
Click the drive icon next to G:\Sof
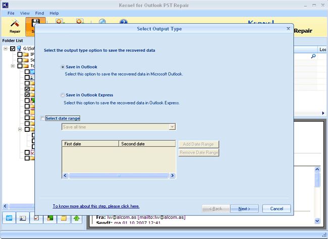coord(19,48)
